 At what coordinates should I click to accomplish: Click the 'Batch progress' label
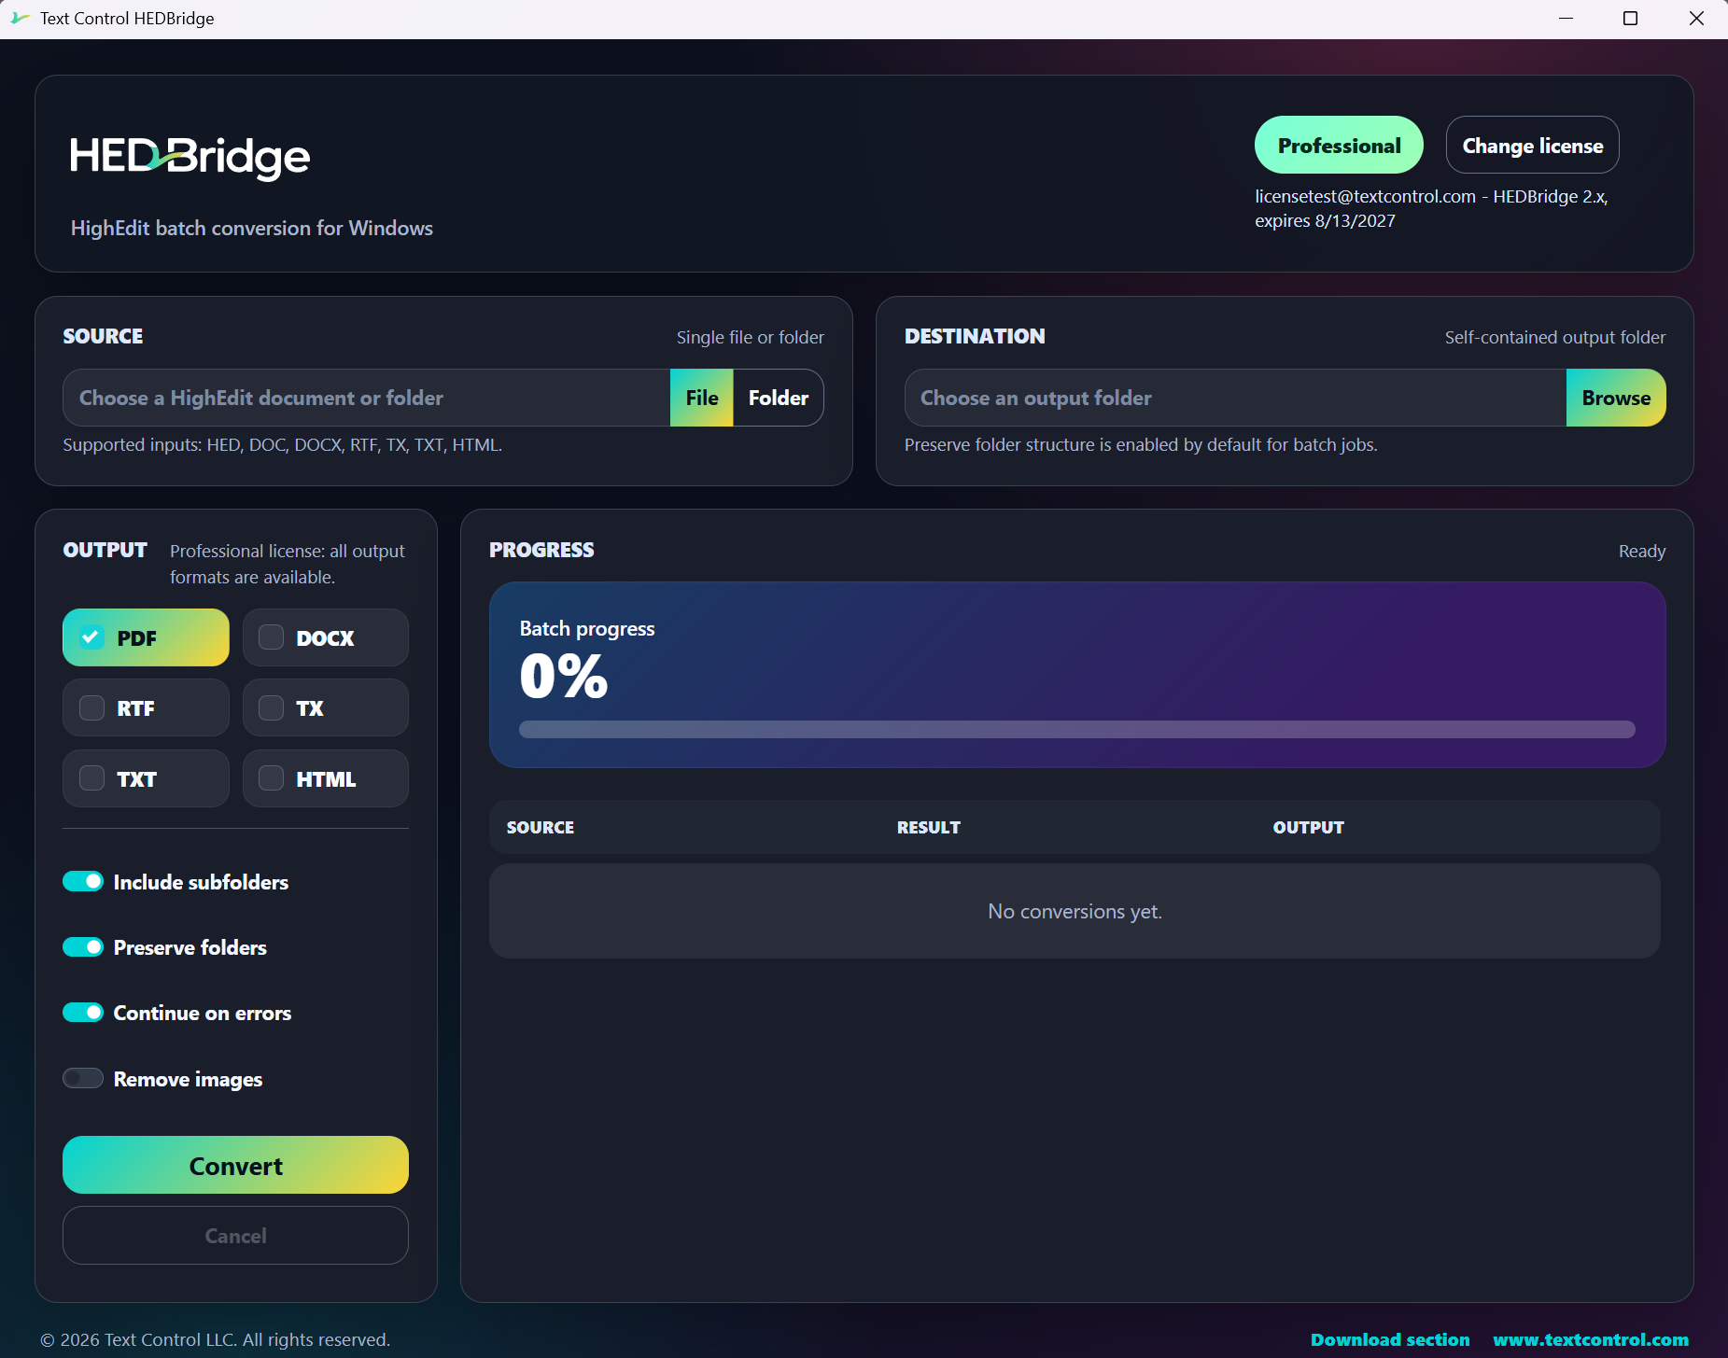point(587,629)
